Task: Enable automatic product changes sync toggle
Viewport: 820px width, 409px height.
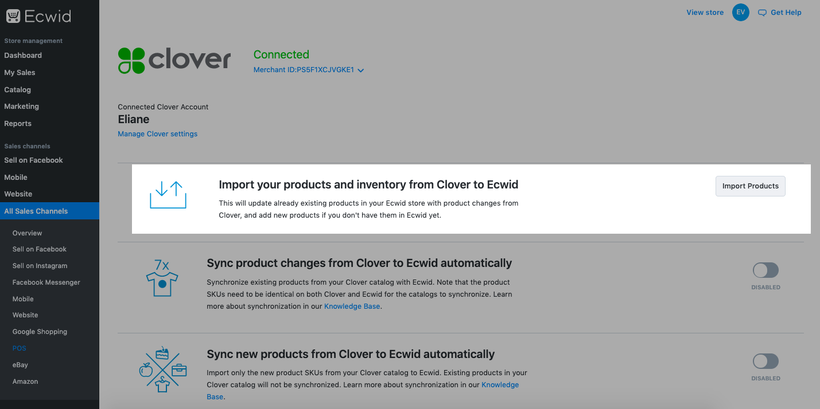Action: (x=765, y=270)
